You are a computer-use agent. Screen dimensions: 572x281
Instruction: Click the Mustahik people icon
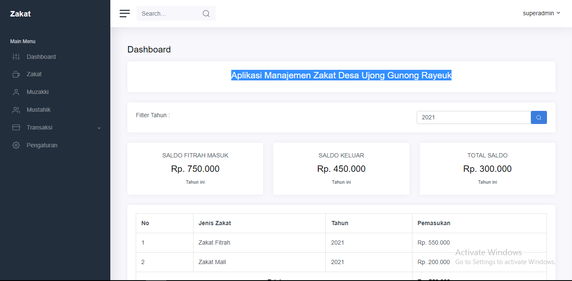point(16,110)
